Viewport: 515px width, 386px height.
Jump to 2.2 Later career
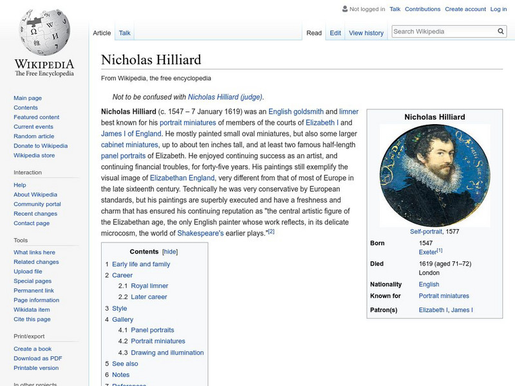149,297
